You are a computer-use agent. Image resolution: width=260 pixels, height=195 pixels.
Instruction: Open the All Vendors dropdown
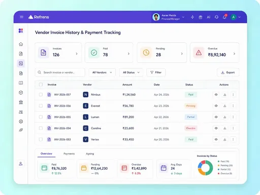click(x=102, y=73)
